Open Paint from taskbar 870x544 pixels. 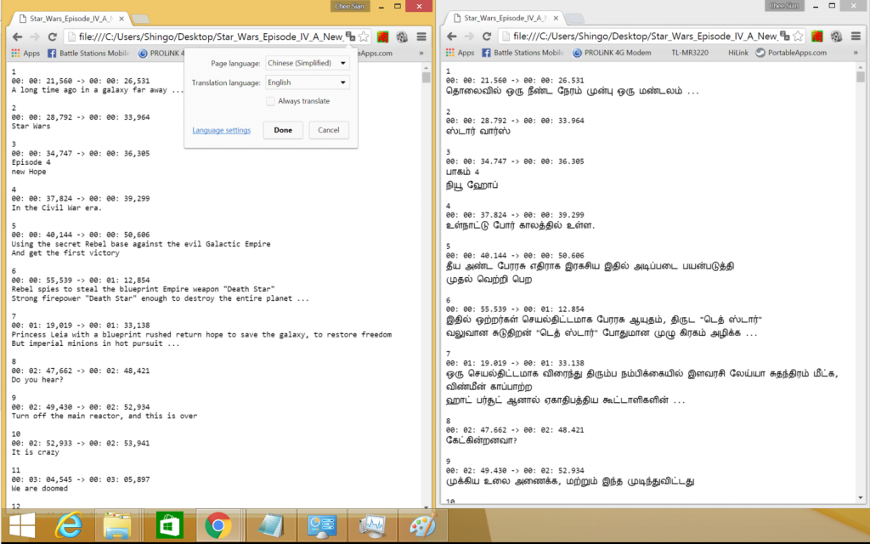click(423, 525)
